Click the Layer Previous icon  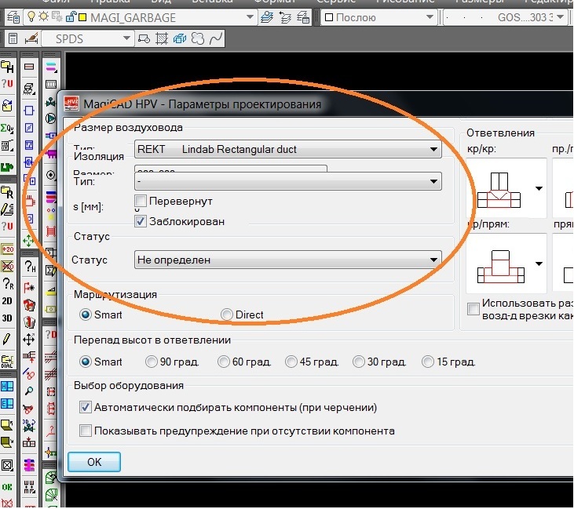point(285,17)
